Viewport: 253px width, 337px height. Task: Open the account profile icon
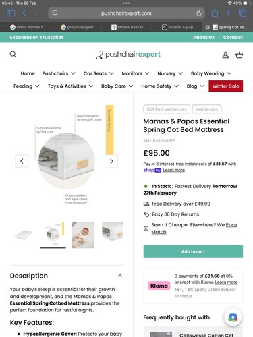point(225,55)
